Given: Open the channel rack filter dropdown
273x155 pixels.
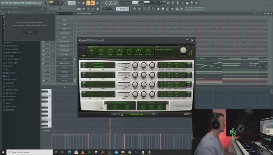Looking at the screenshot, I should point(64,13).
